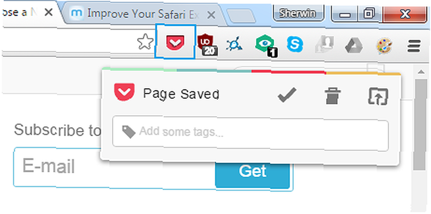
Task: Open the uBlock Origin extension icon
Action: [207, 44]
